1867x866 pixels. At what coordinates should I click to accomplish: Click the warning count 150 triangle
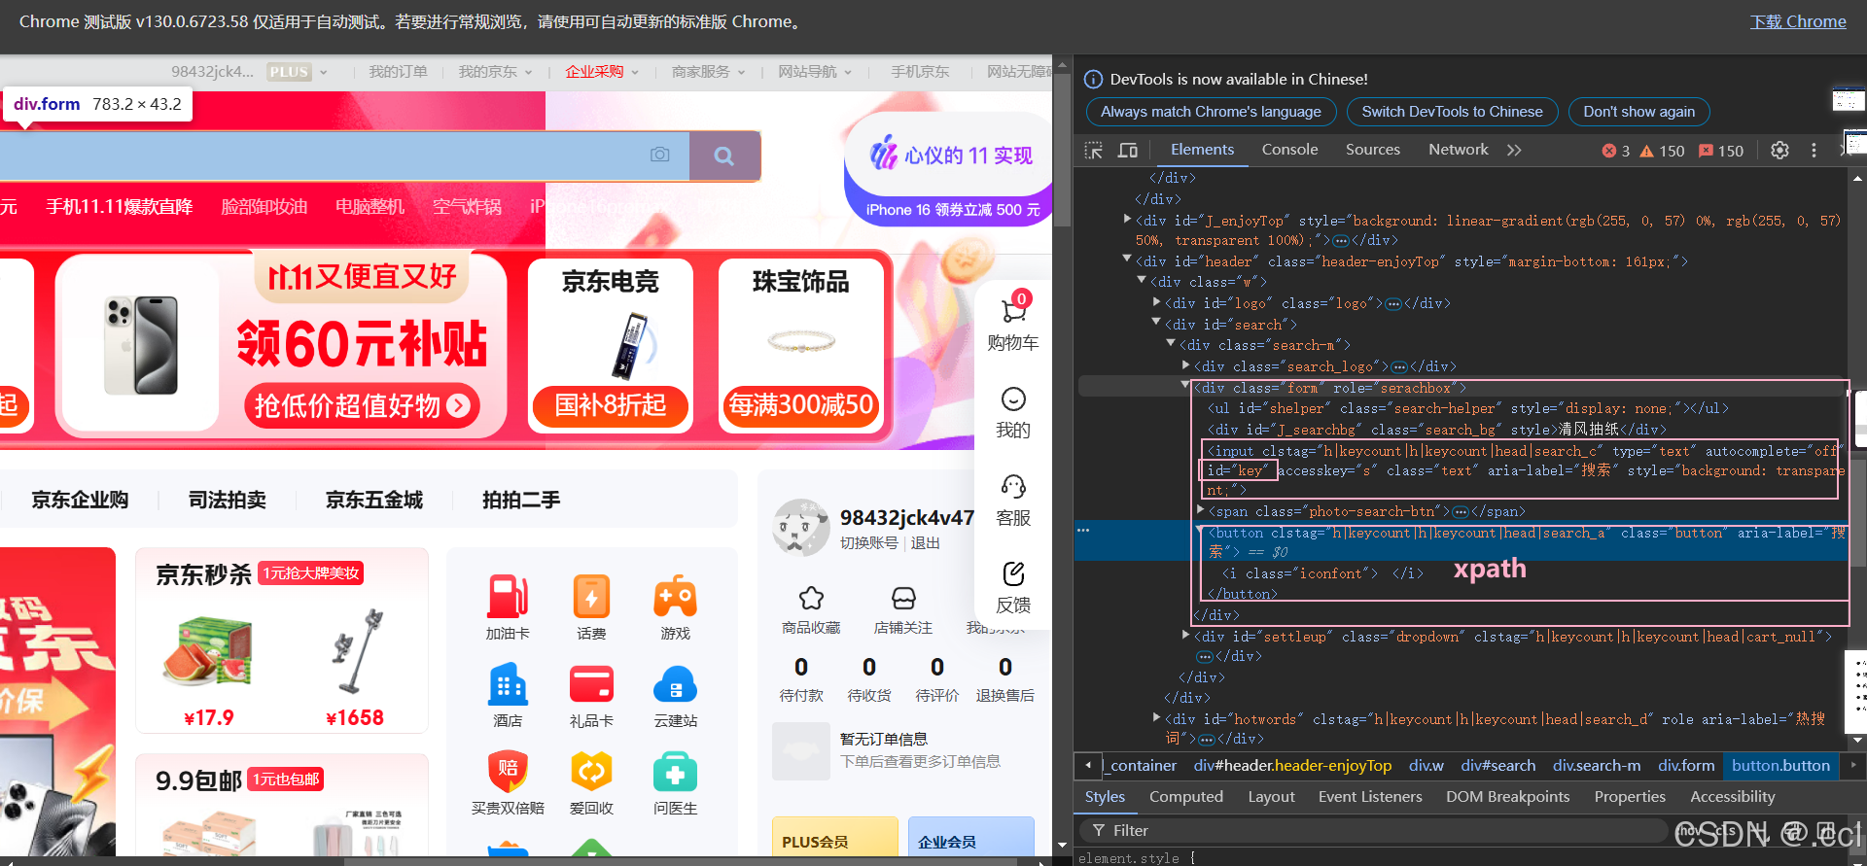pos(1662,151)
